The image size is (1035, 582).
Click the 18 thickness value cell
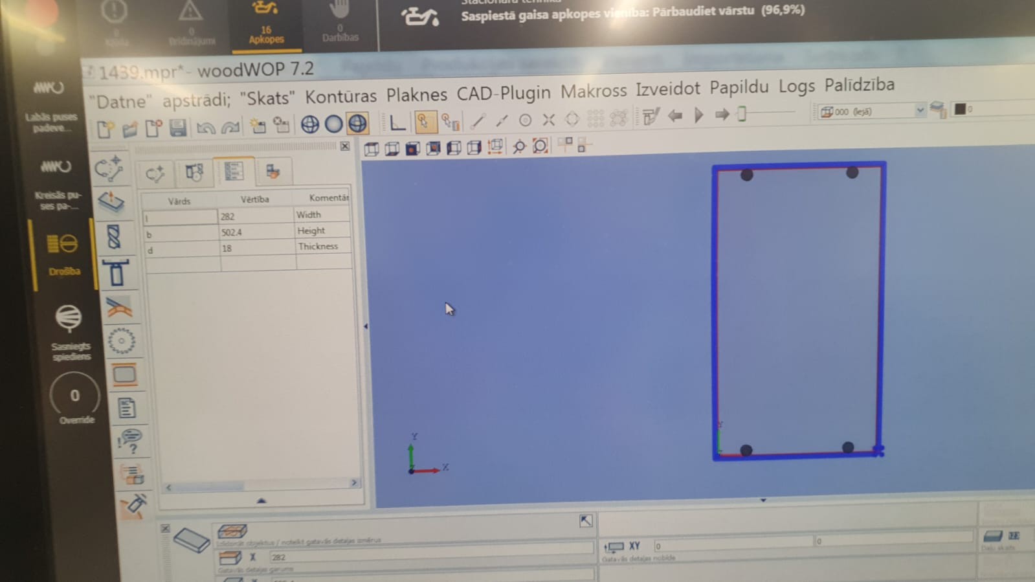point(258,248)
